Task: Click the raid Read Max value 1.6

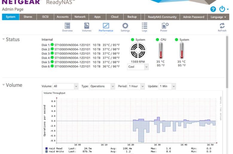Action: coord(168,149)
